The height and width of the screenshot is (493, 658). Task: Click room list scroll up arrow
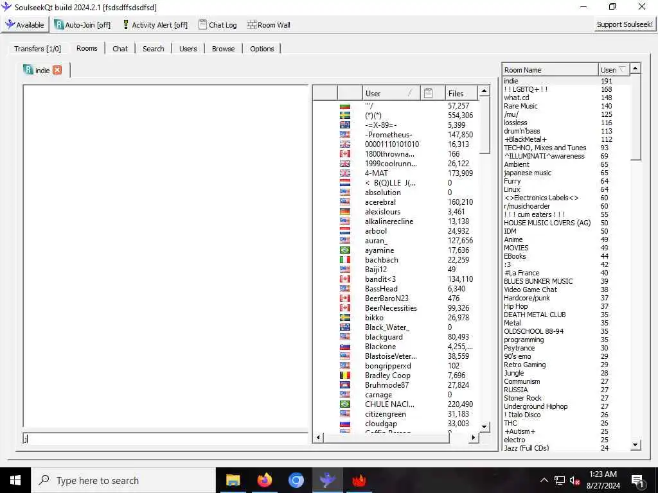636,68
